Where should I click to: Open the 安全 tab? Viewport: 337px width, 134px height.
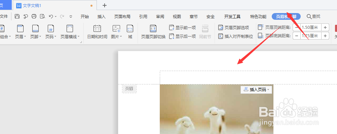[x=211, y=16]
